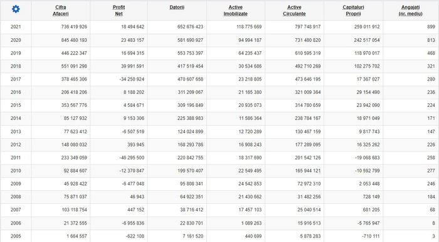Click employee count 899 for 2021
Screen dimensions: 439x242
[431, 27]
